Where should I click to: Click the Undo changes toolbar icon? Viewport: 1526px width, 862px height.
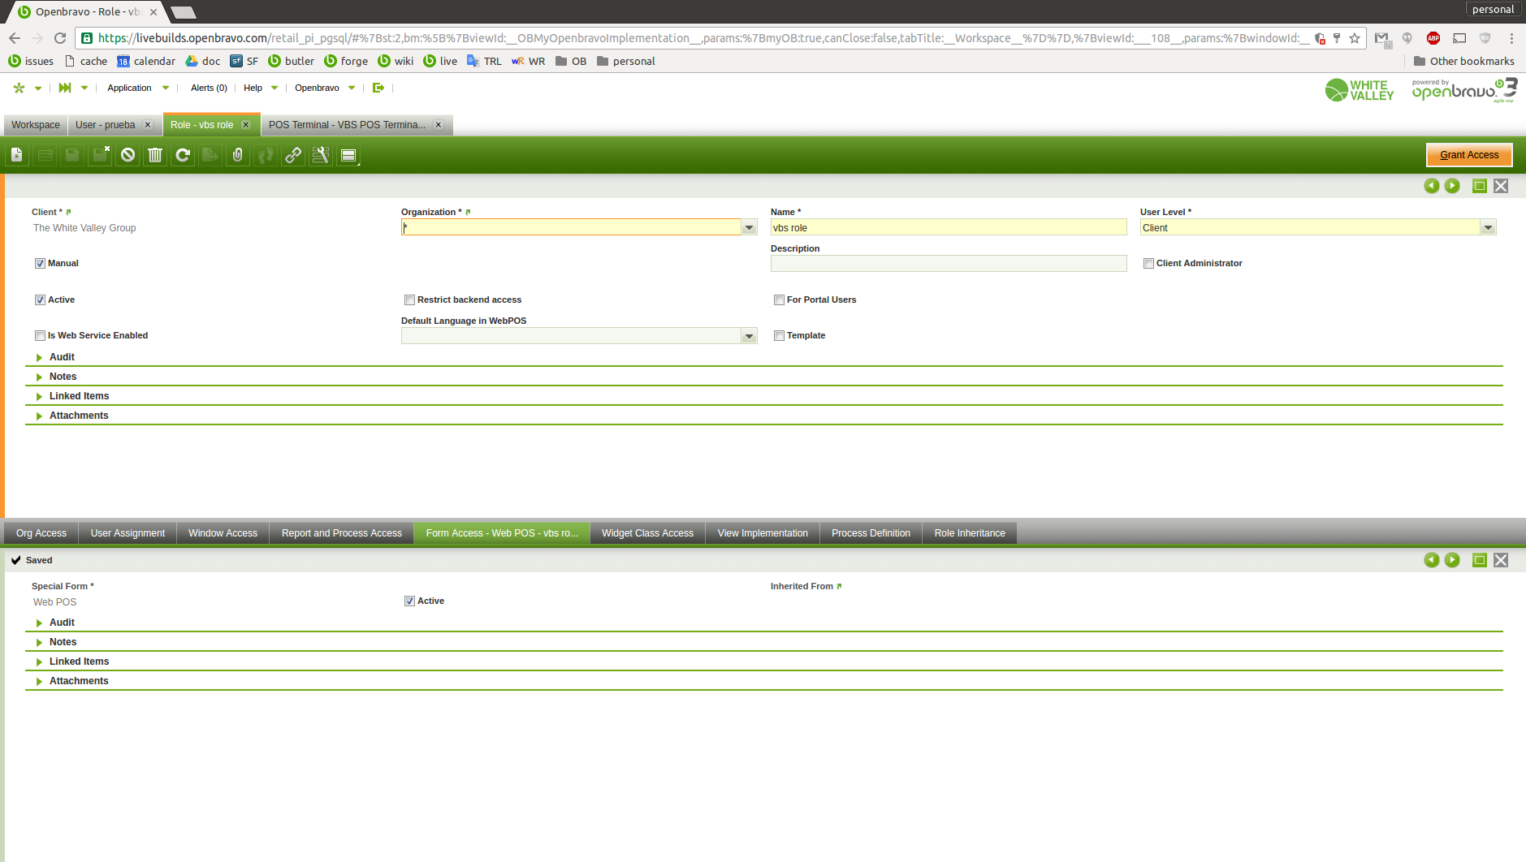[x=128, y=155]
